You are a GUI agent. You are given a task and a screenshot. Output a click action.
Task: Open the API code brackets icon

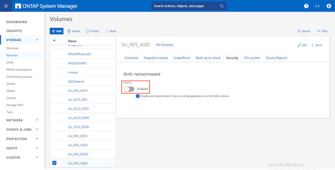(317, 6)
